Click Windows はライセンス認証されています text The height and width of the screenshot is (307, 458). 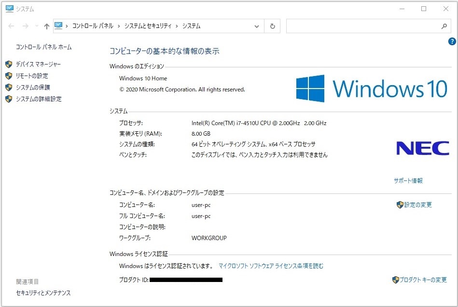167,266
